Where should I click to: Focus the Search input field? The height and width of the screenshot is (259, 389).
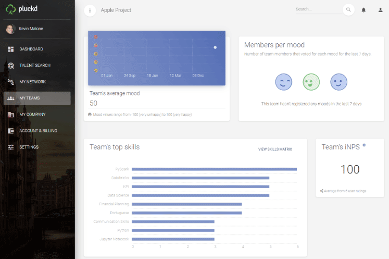[319, 9]
